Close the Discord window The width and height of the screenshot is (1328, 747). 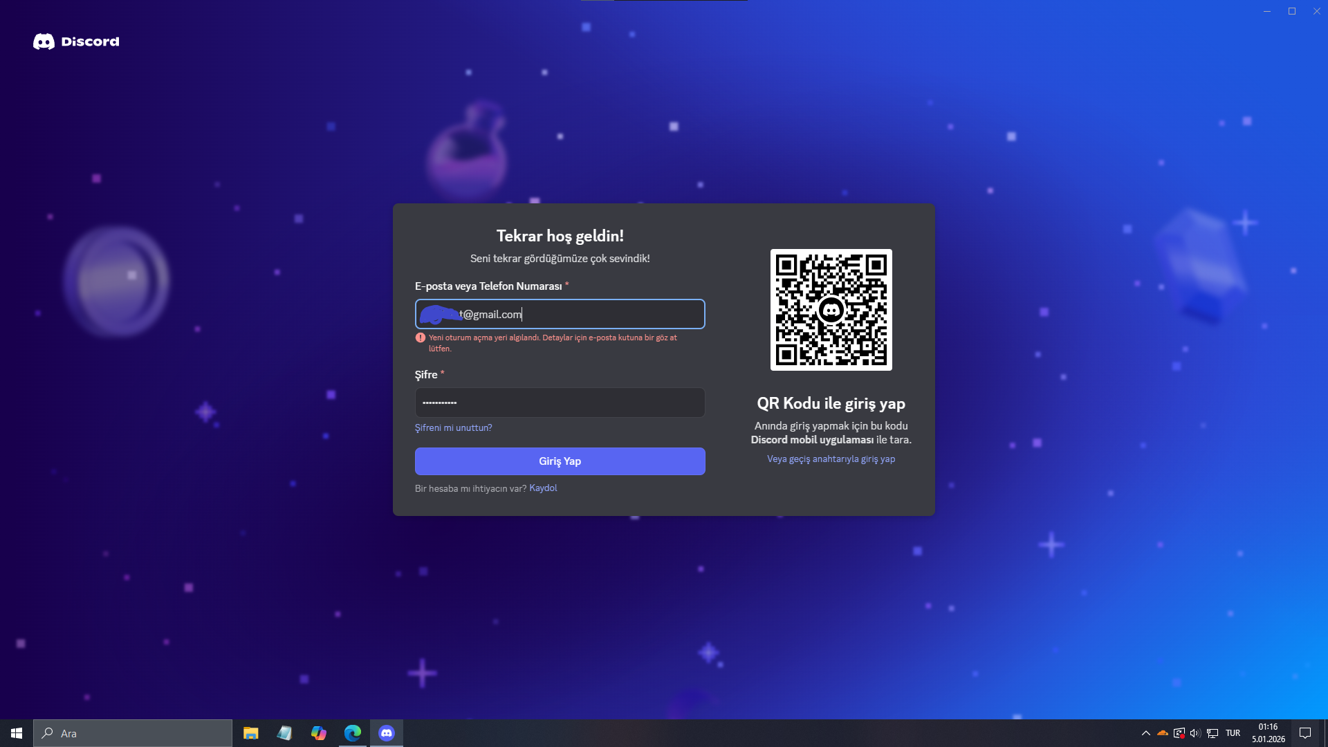point(1317,11)
